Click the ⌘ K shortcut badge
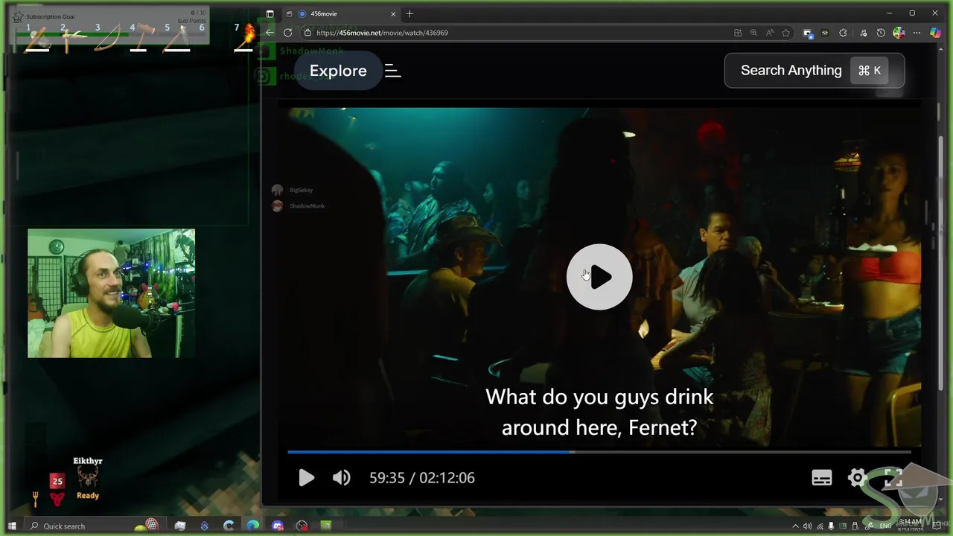 (870, 71)
